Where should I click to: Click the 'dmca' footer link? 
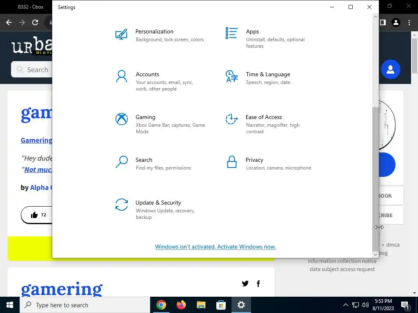click(393, 245)
